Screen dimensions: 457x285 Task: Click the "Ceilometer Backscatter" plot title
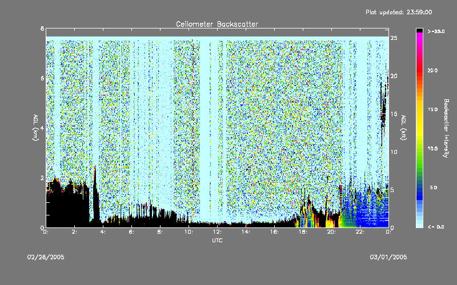coord(217,24)
